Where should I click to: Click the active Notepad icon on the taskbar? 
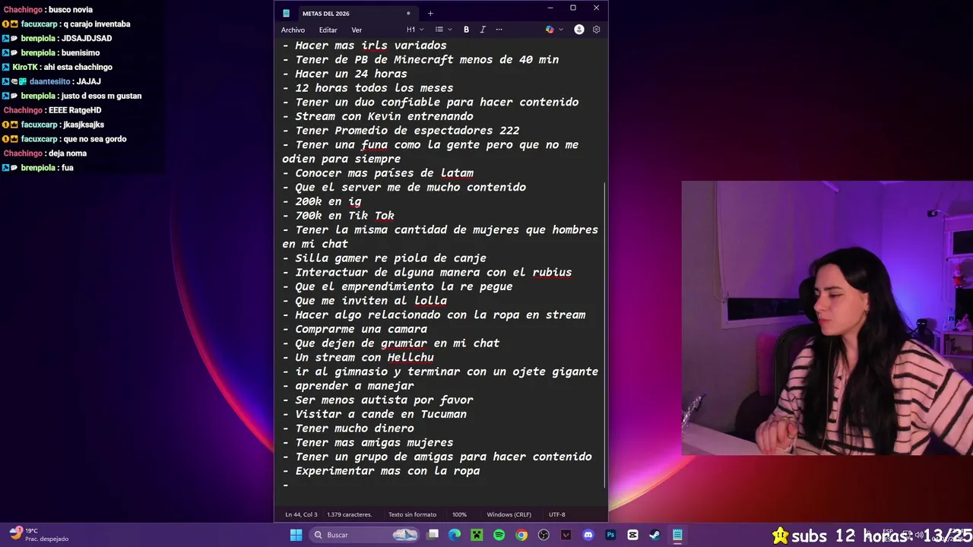pyautogui.click(x=677, y=535)
